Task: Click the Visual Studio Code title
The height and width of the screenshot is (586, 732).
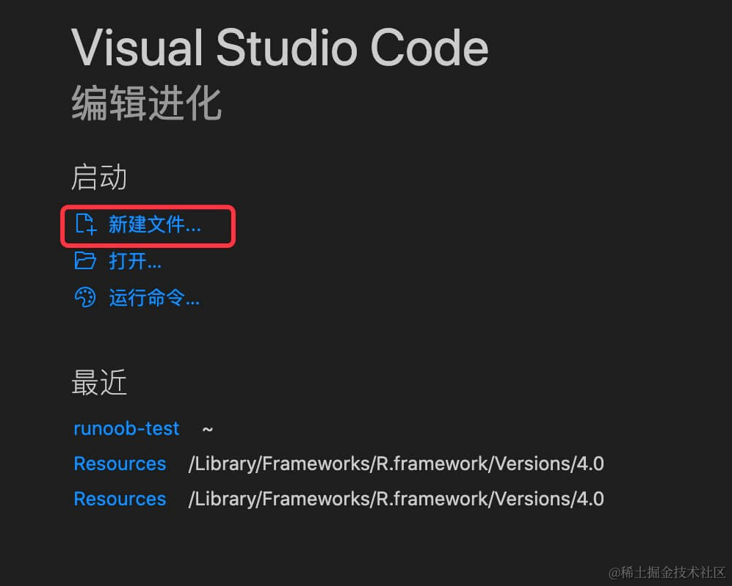Action: click(x=279, y=47)
